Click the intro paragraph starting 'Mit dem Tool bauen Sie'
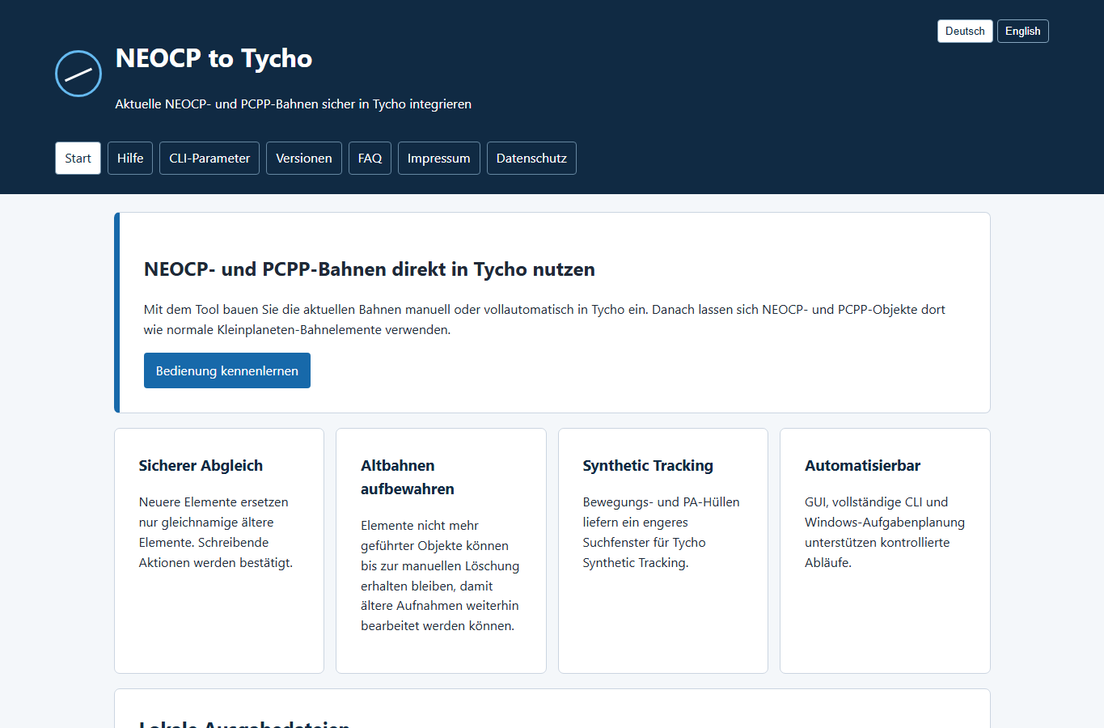Screen dimensions: 1104x728 544,320
